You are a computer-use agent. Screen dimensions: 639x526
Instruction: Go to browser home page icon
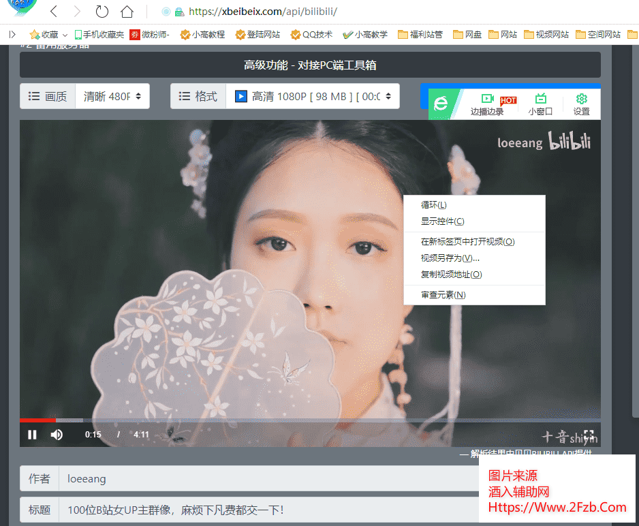(x=127, y=12)
